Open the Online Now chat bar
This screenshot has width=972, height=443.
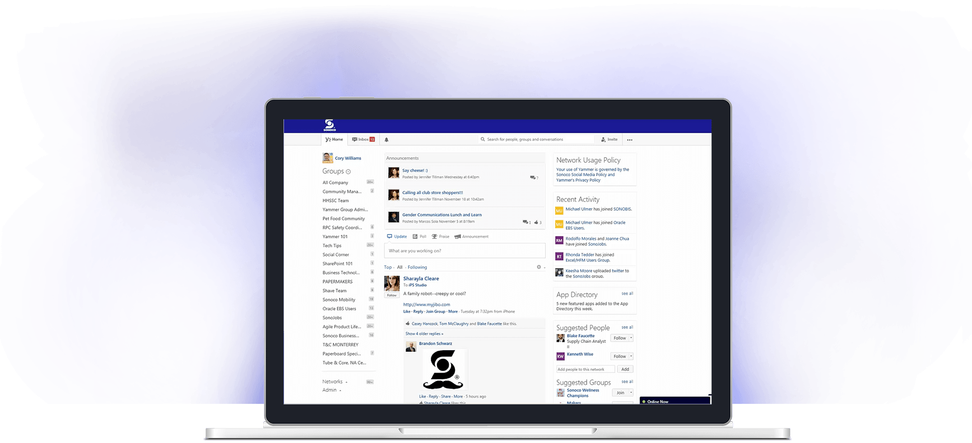[x=675, y=400]
